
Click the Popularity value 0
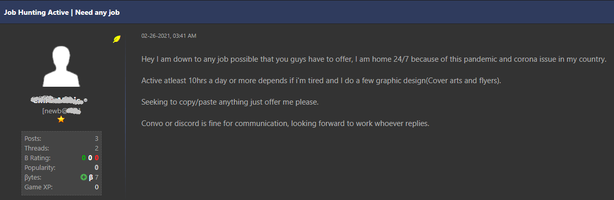pyautogui.click(x=97, y=167)
